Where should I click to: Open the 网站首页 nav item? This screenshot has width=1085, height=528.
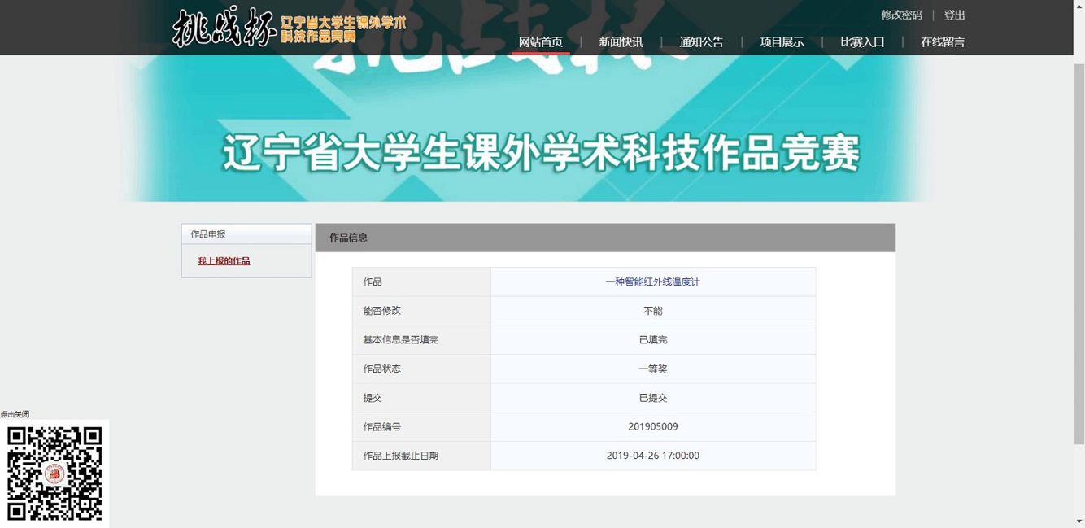pos(541,42)
